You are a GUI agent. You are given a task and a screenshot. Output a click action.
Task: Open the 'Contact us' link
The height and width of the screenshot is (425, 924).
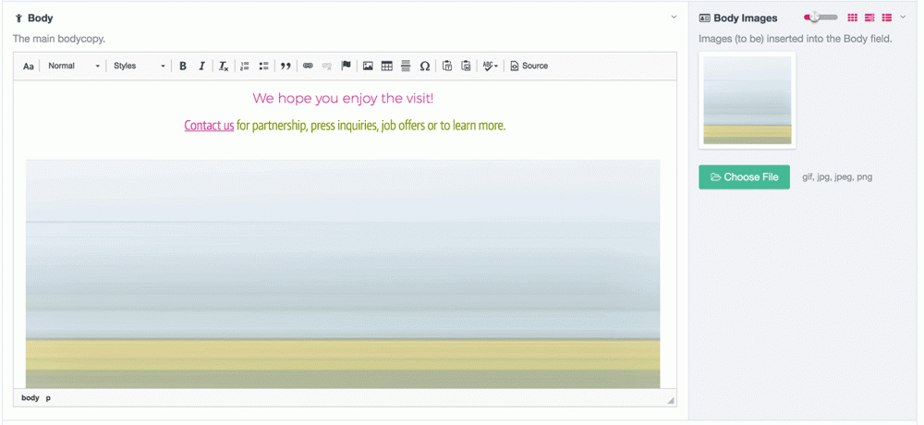(209, 126)
